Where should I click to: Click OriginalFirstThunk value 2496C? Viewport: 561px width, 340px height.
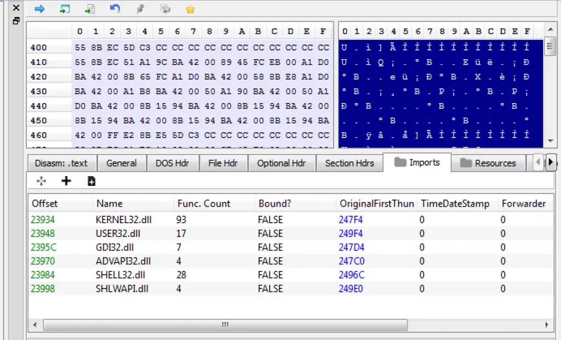tap(351, 275)
